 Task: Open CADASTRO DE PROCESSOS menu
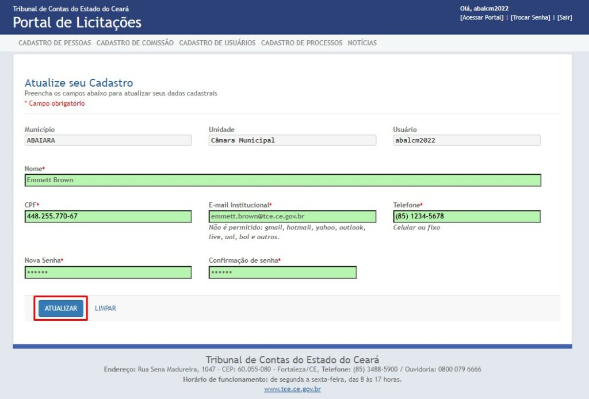pyautogui.click(x=301, y=43)
